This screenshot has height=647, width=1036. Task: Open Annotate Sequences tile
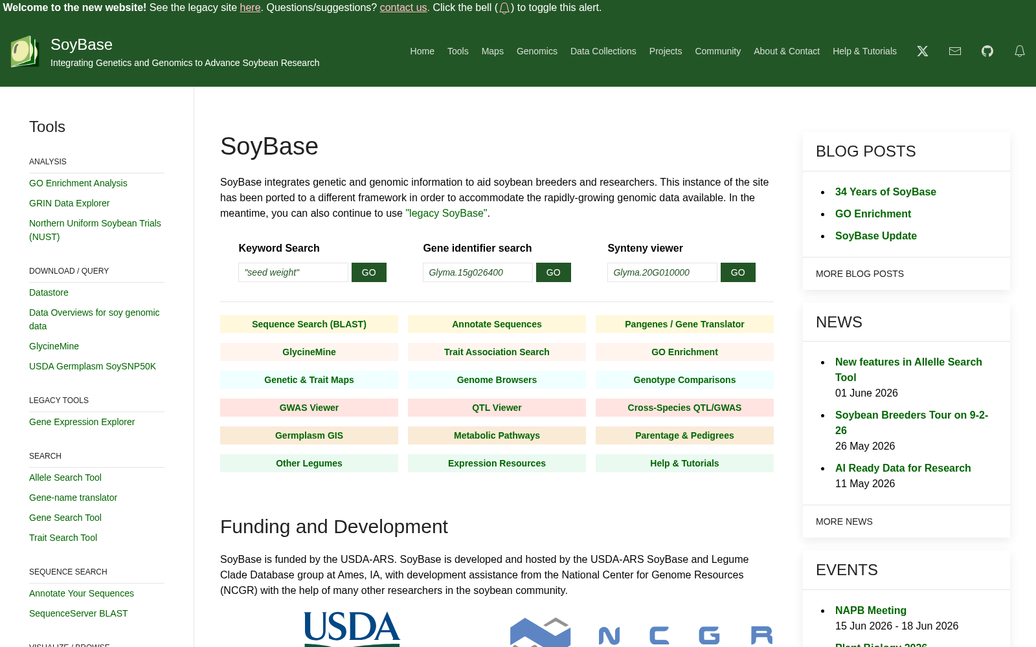(x=497, y=324)
